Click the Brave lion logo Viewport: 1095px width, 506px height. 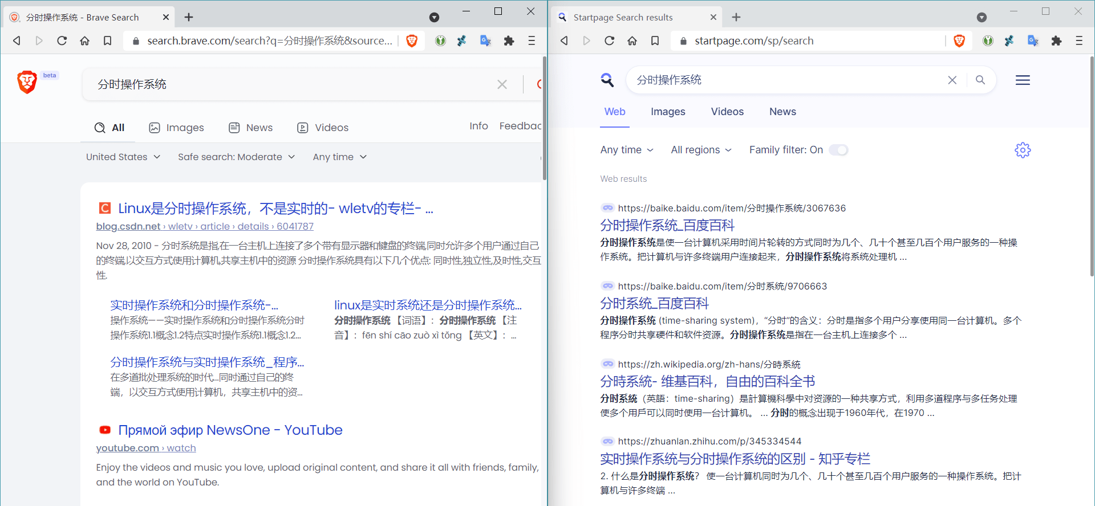pos(27,83)
